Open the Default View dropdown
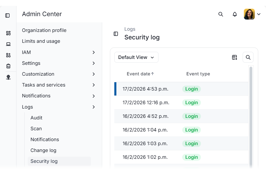Viewport: 266px width, 174px height. (x=136, y=57)
